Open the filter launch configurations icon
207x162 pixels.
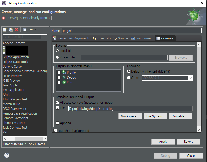[31, 29]
